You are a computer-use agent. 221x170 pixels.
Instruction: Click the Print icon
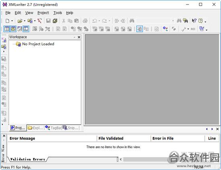point(85,21)
